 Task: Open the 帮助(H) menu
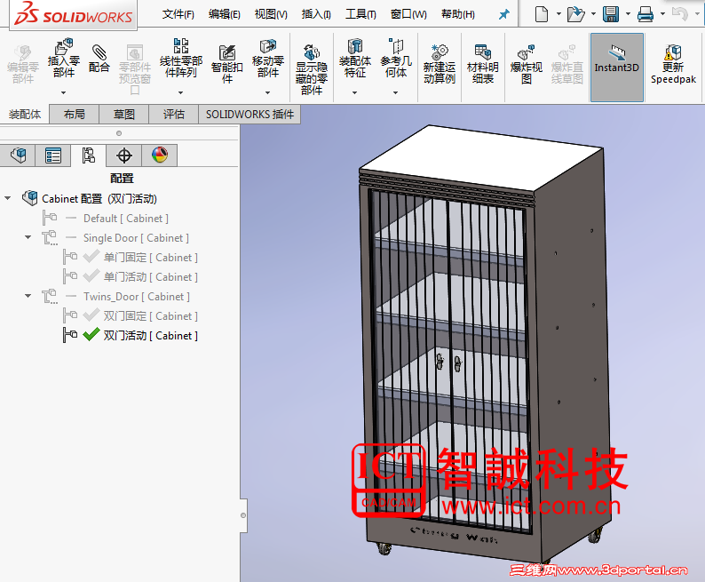coord(457,14)
